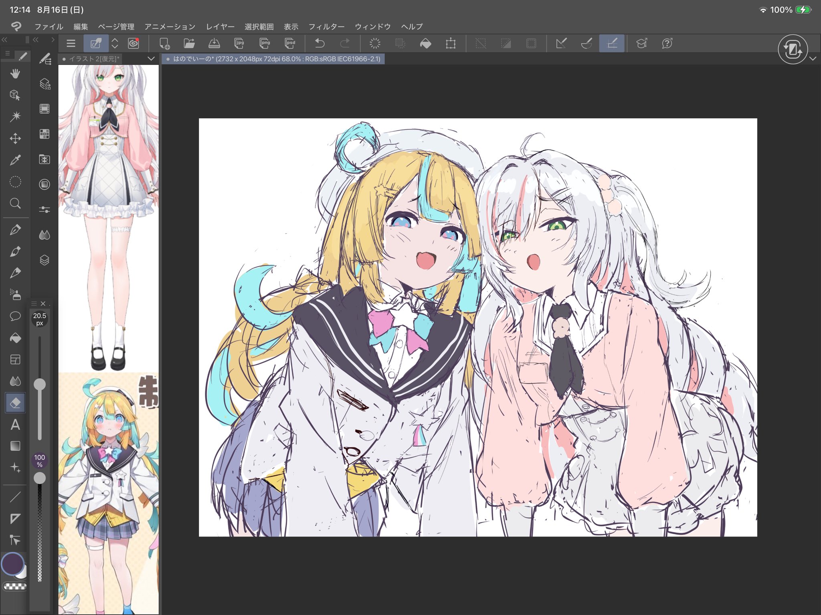Collapse the tool palette with double-arrow
821x615 pixels.
click(5, 40)
